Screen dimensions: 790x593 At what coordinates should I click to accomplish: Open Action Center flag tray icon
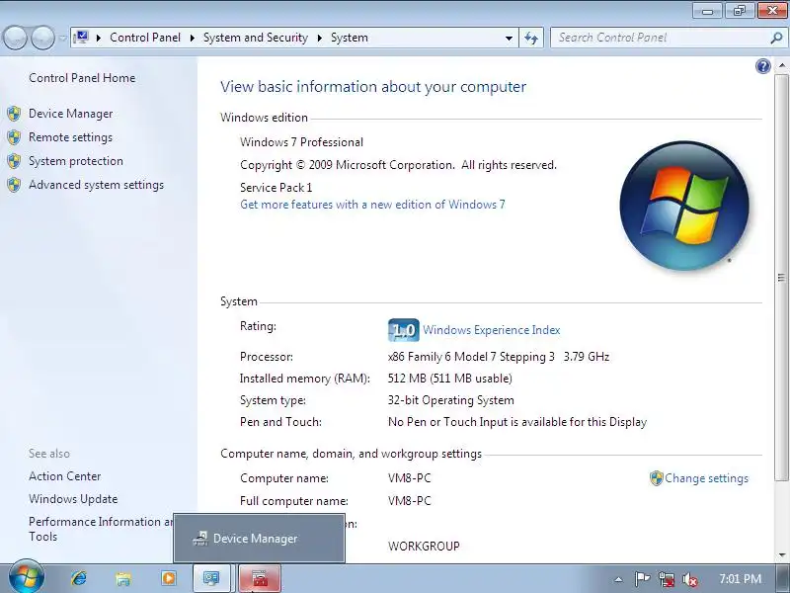pos(642,579)
